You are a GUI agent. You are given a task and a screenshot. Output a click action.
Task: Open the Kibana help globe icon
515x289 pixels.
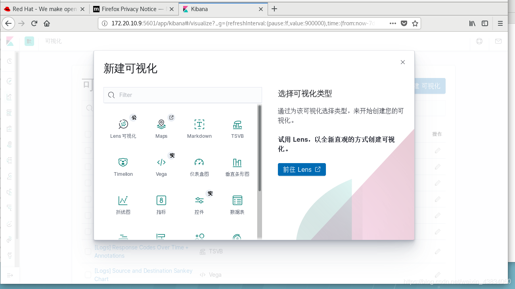(x=479, y=41)
